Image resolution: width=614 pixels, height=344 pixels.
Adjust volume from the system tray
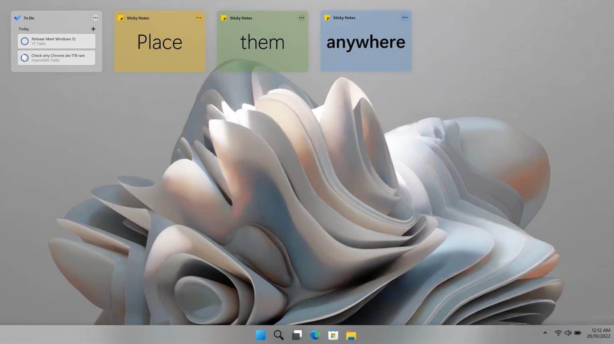[x=568, y=332]
